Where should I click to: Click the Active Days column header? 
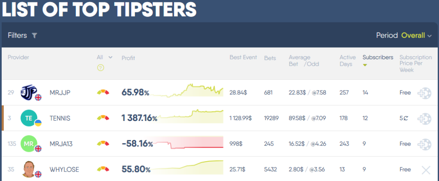tap(347, 60)
